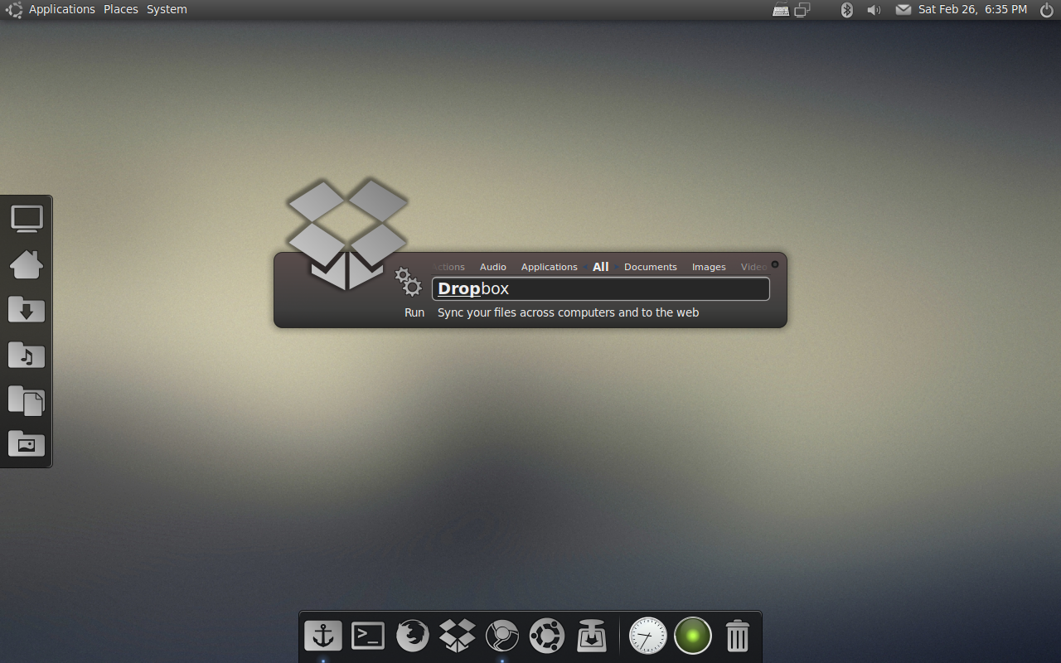Select the Audio category in launcher
This screenshot has height=663, width=1061.
coord(493,267)
